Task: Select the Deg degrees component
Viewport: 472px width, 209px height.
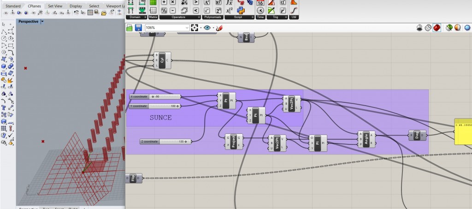Action: [417, 136]
